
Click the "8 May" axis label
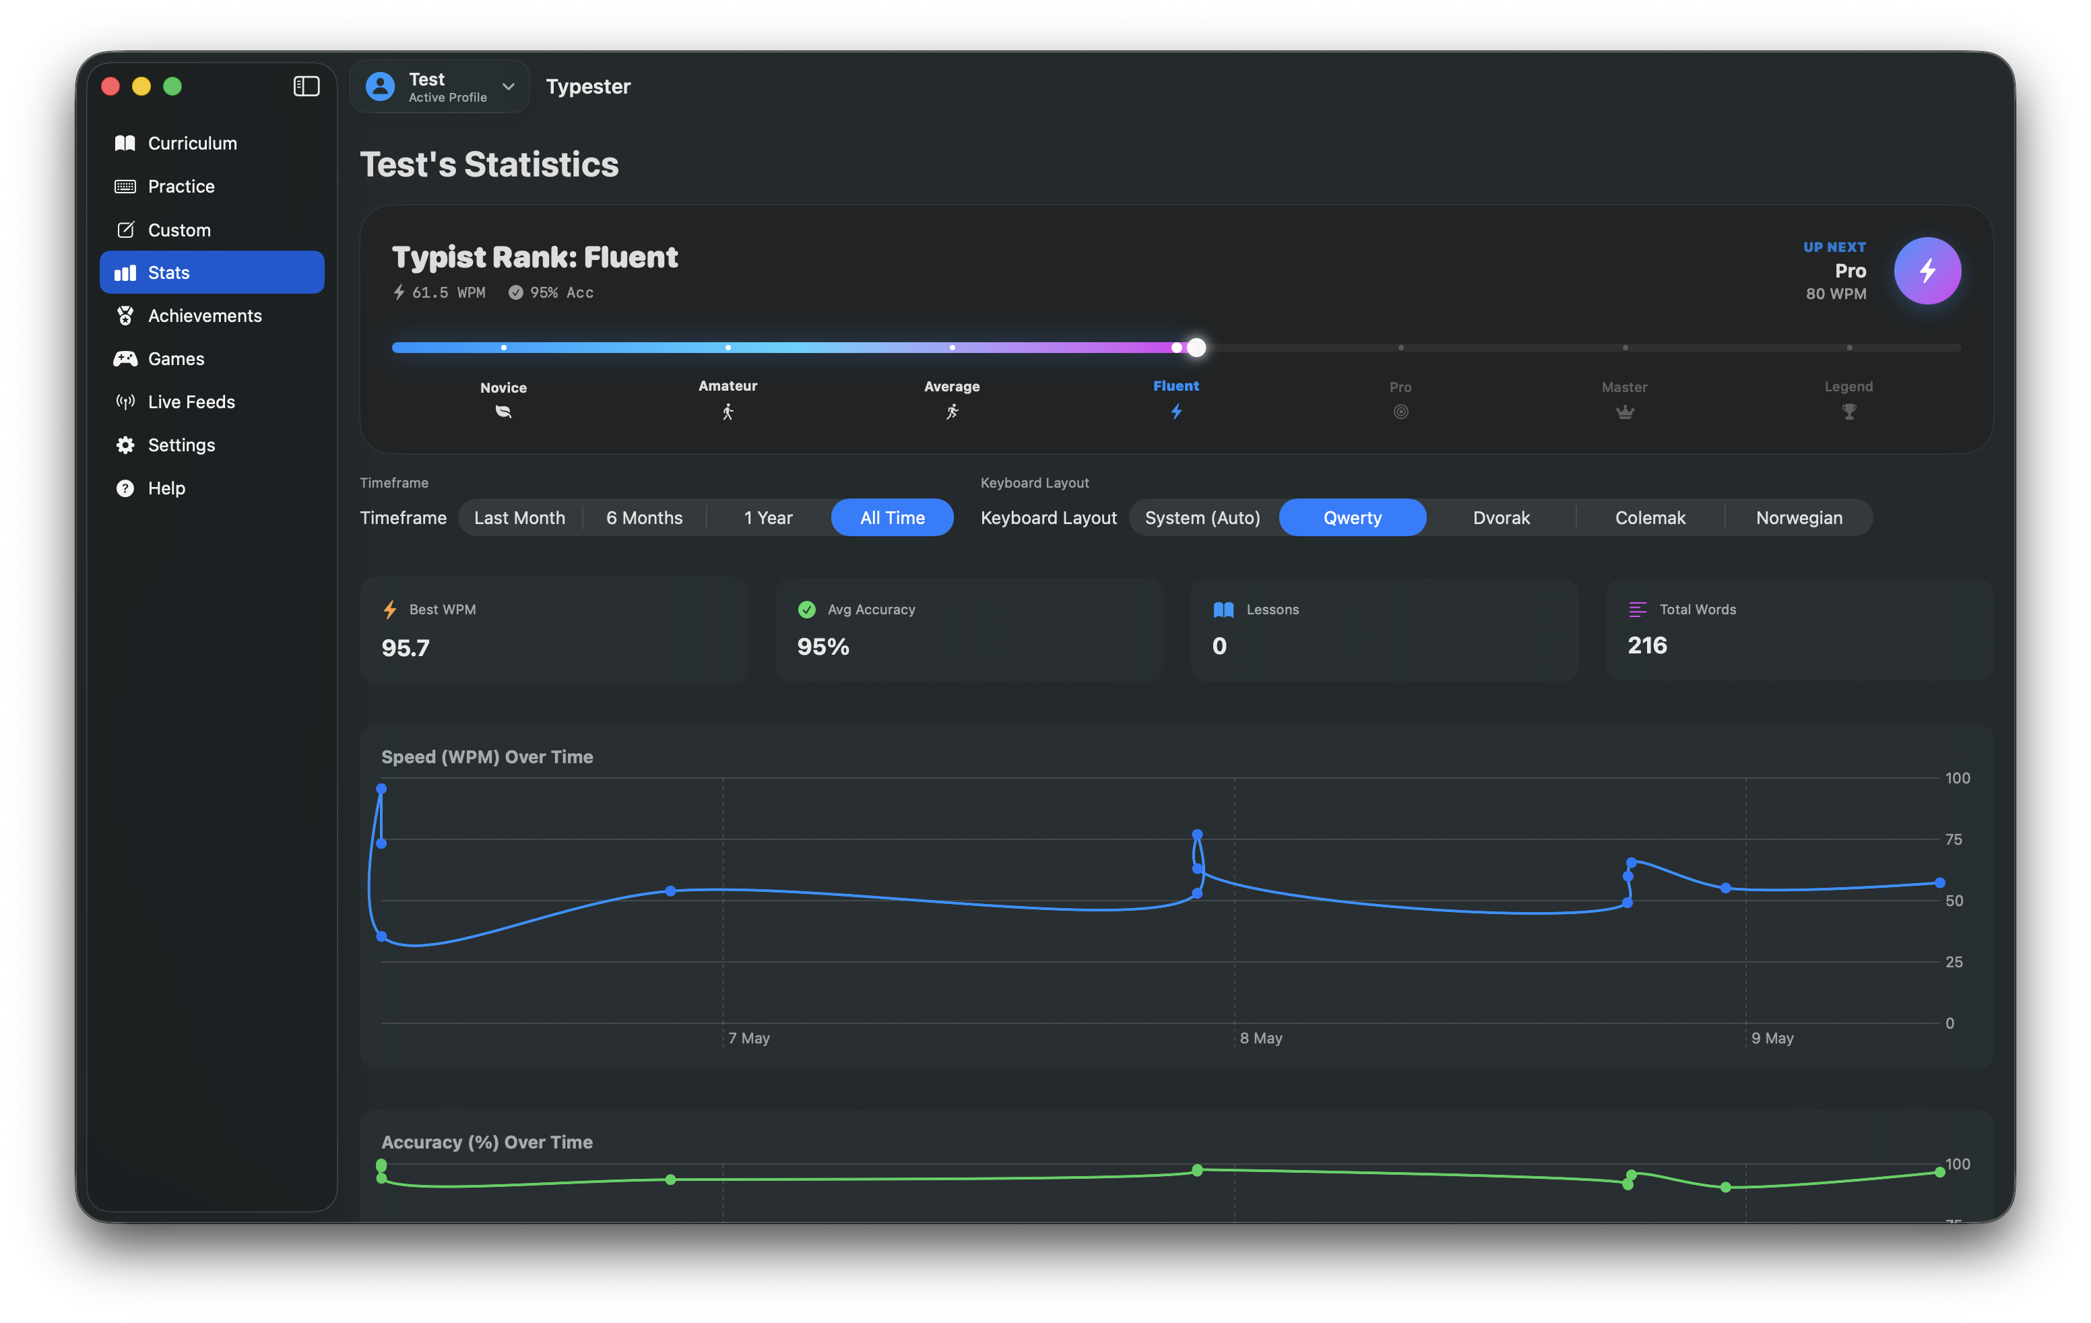(x=1261, y=1038)
